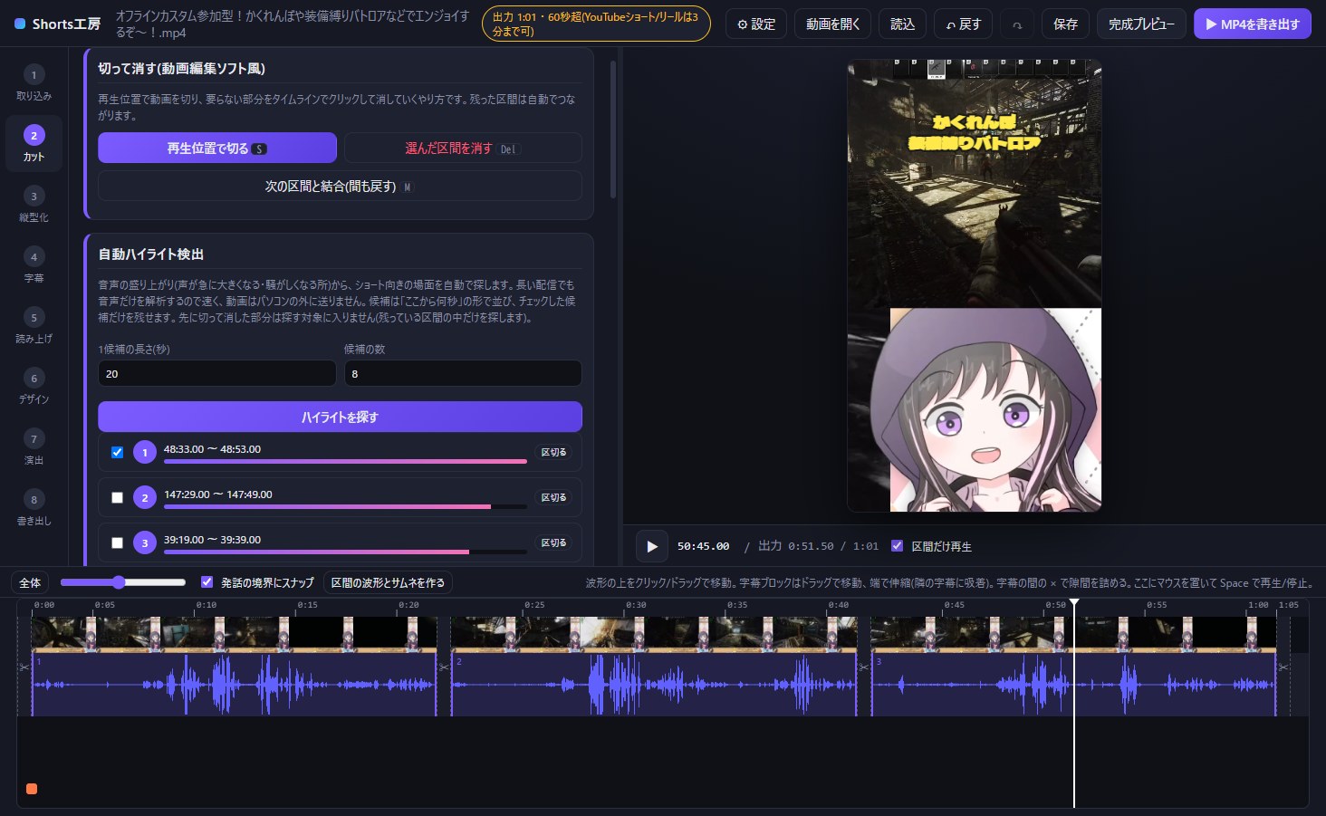The width and height of the screenshot is (1326, 816).
Task: Open step 3 縦型化
Action: [x=34, y=205]
